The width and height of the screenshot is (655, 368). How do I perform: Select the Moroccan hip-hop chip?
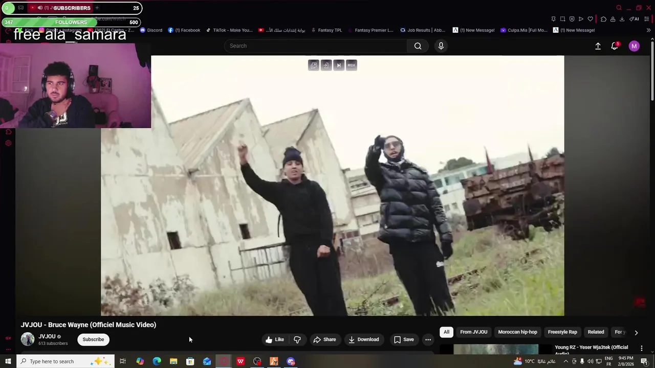pyautogui.click(x=518, y=332)
